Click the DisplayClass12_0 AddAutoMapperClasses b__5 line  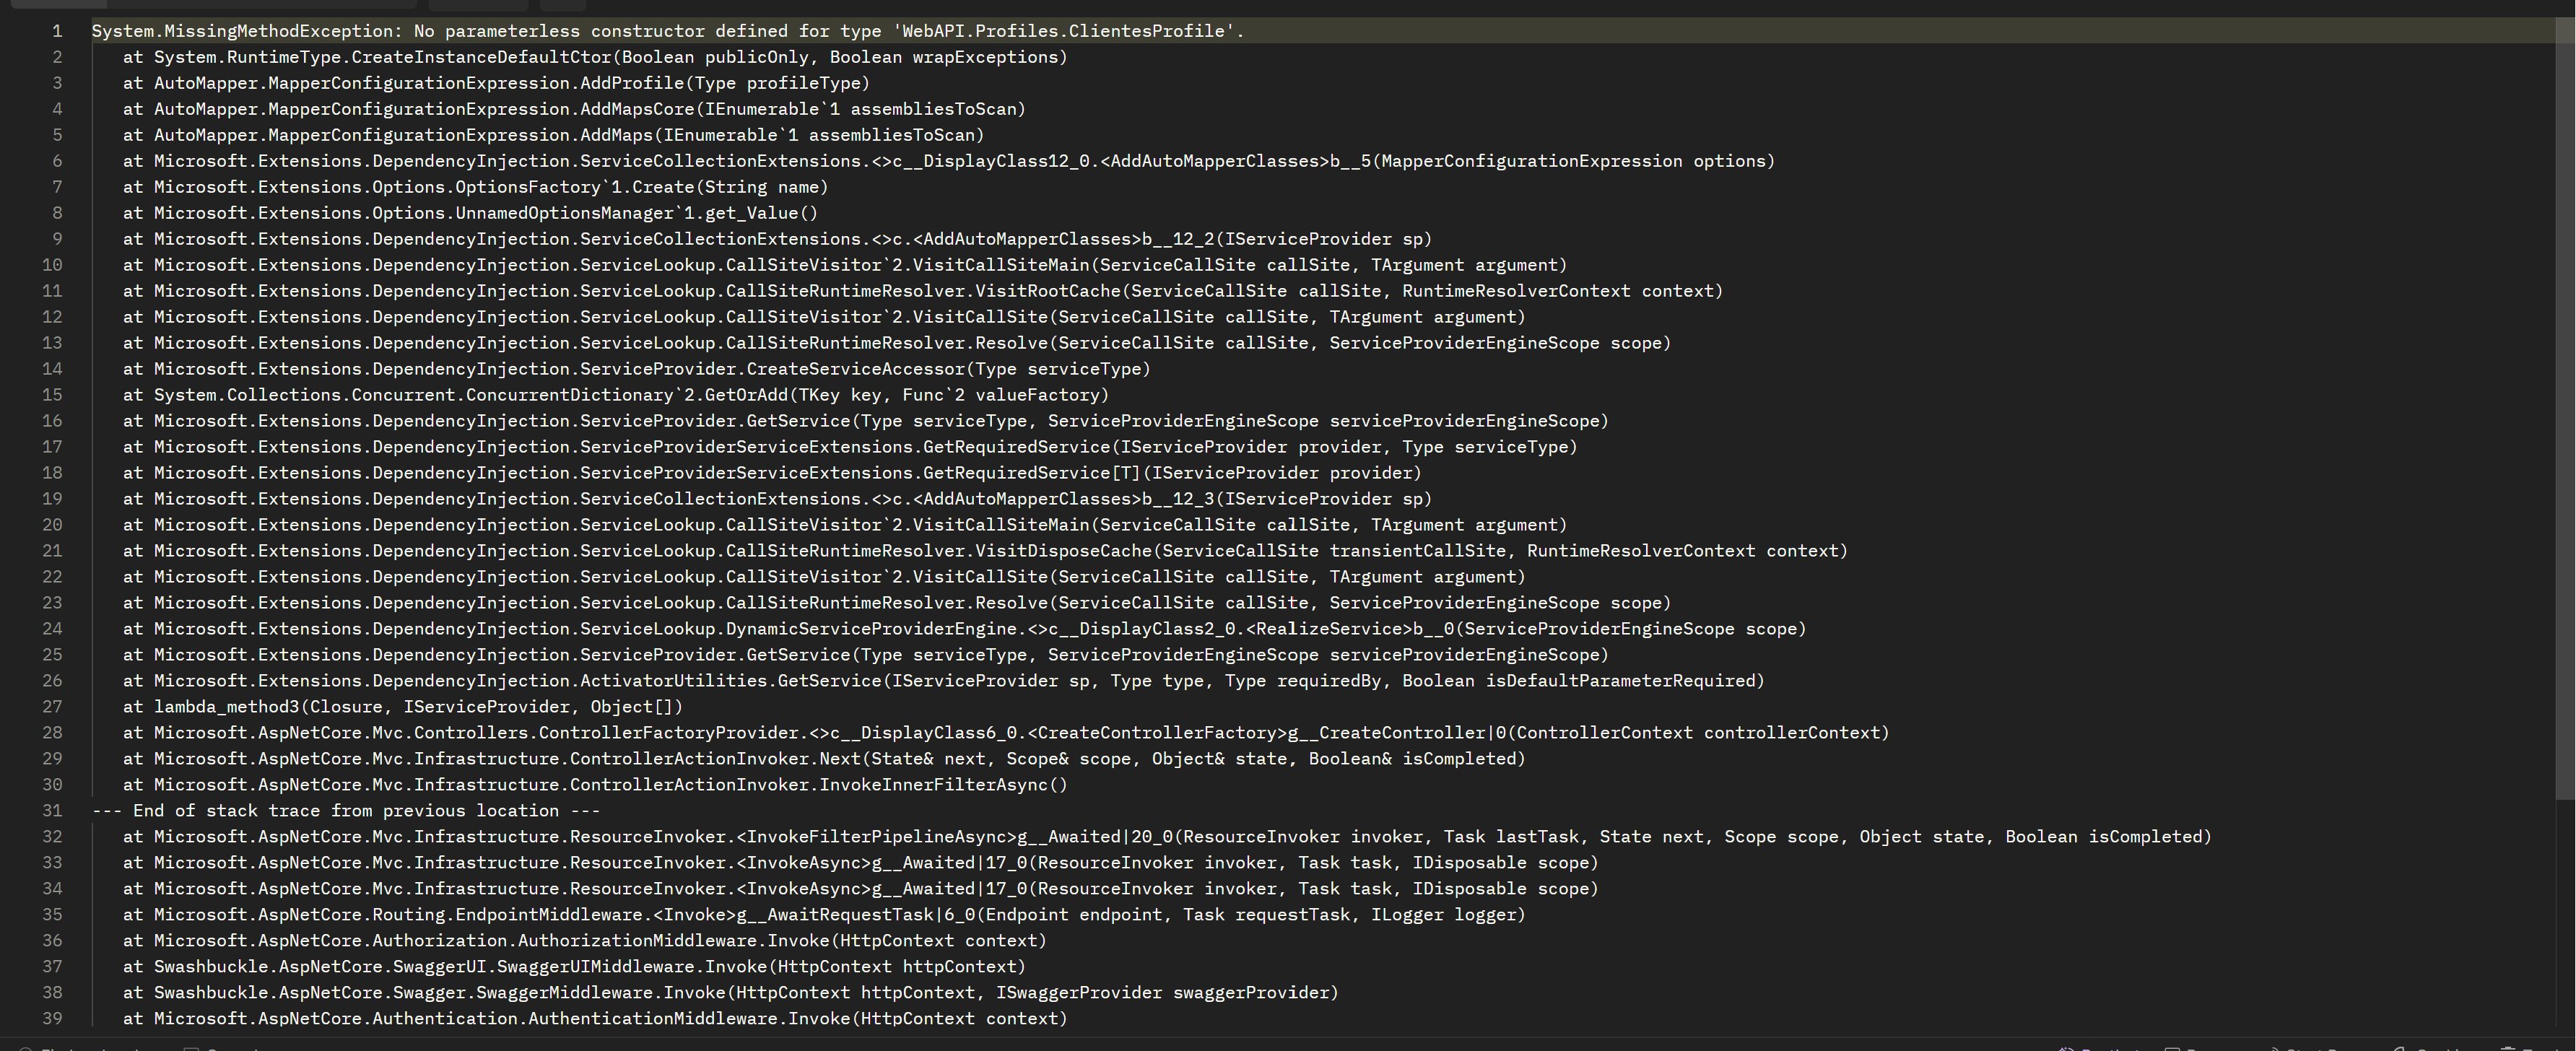coord(949,161)
